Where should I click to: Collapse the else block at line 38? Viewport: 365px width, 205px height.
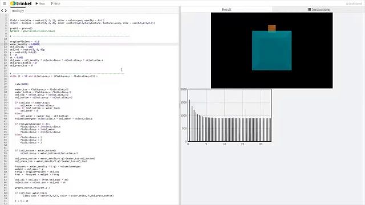(8, 113)
